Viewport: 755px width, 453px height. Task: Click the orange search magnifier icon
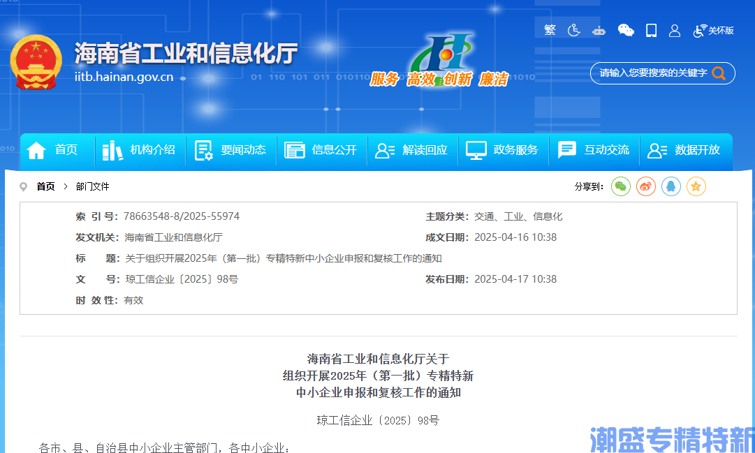[719, 73]
